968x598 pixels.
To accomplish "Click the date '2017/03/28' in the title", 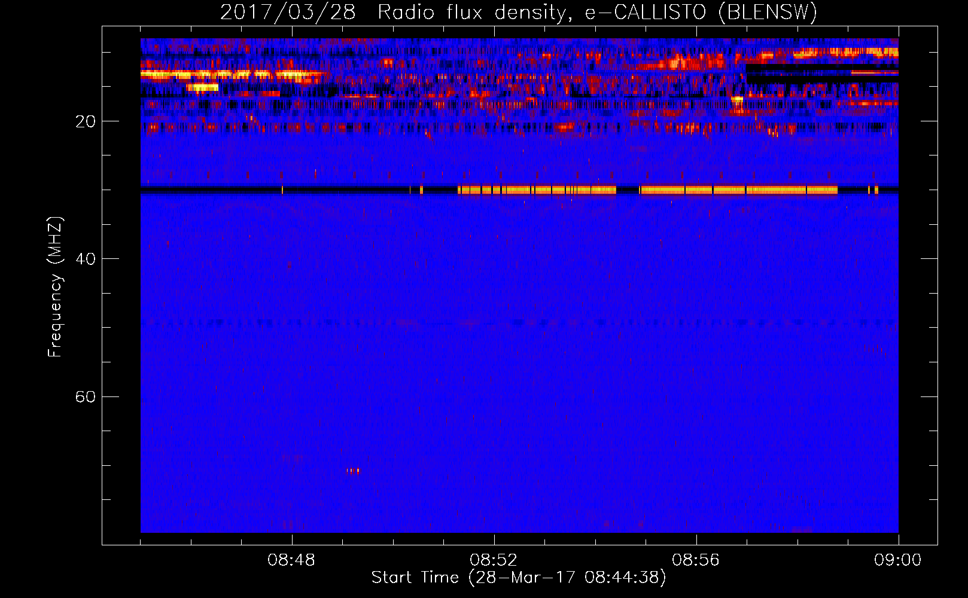I will click(x=288, y=13).
